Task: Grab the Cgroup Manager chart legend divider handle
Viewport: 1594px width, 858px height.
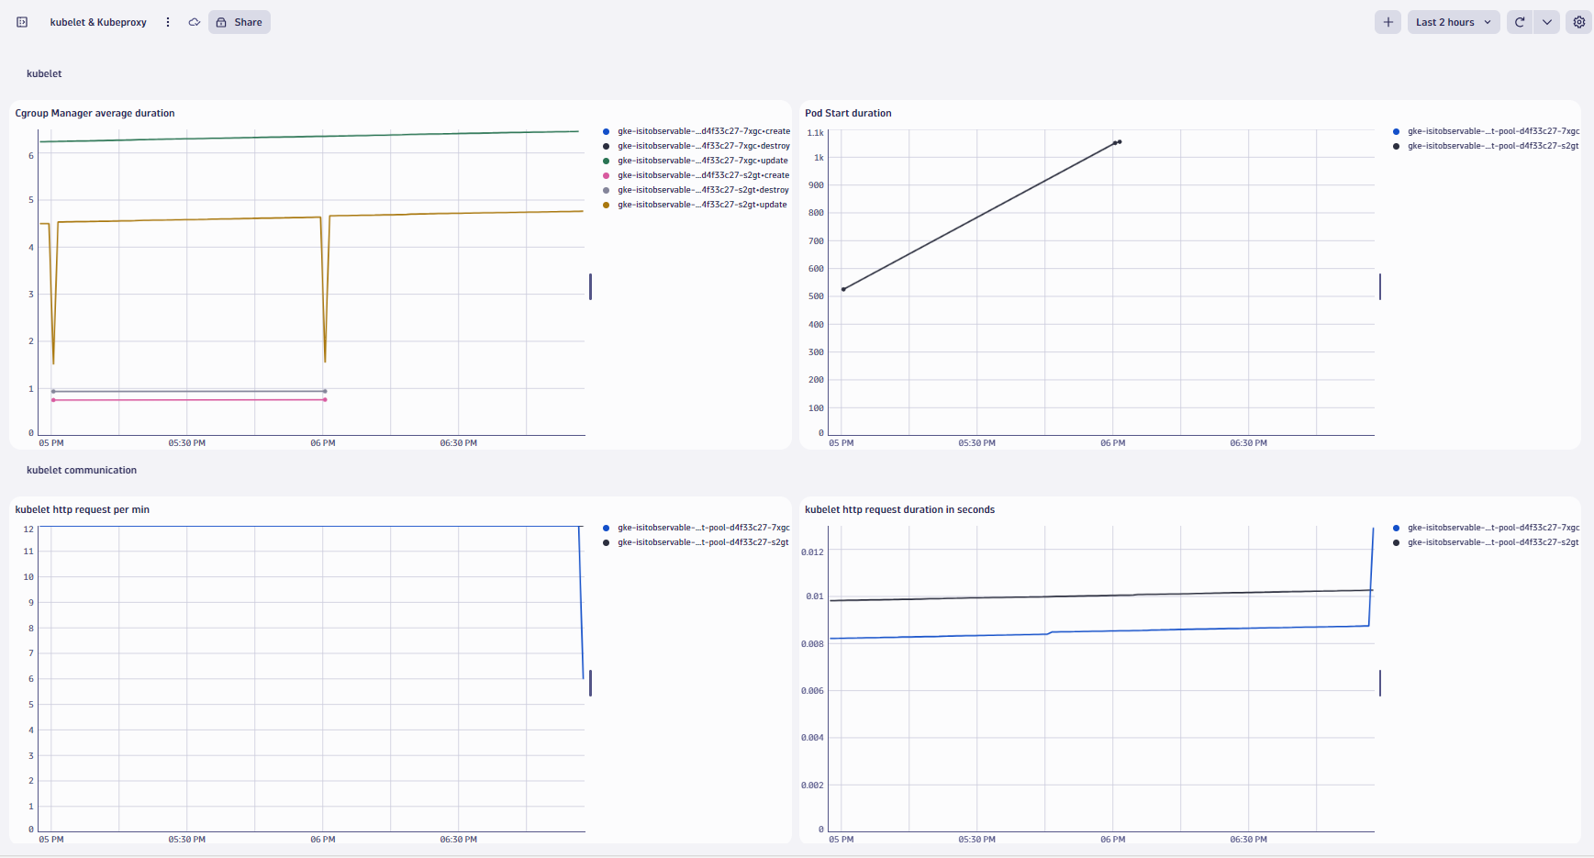Action: point(590,286)
